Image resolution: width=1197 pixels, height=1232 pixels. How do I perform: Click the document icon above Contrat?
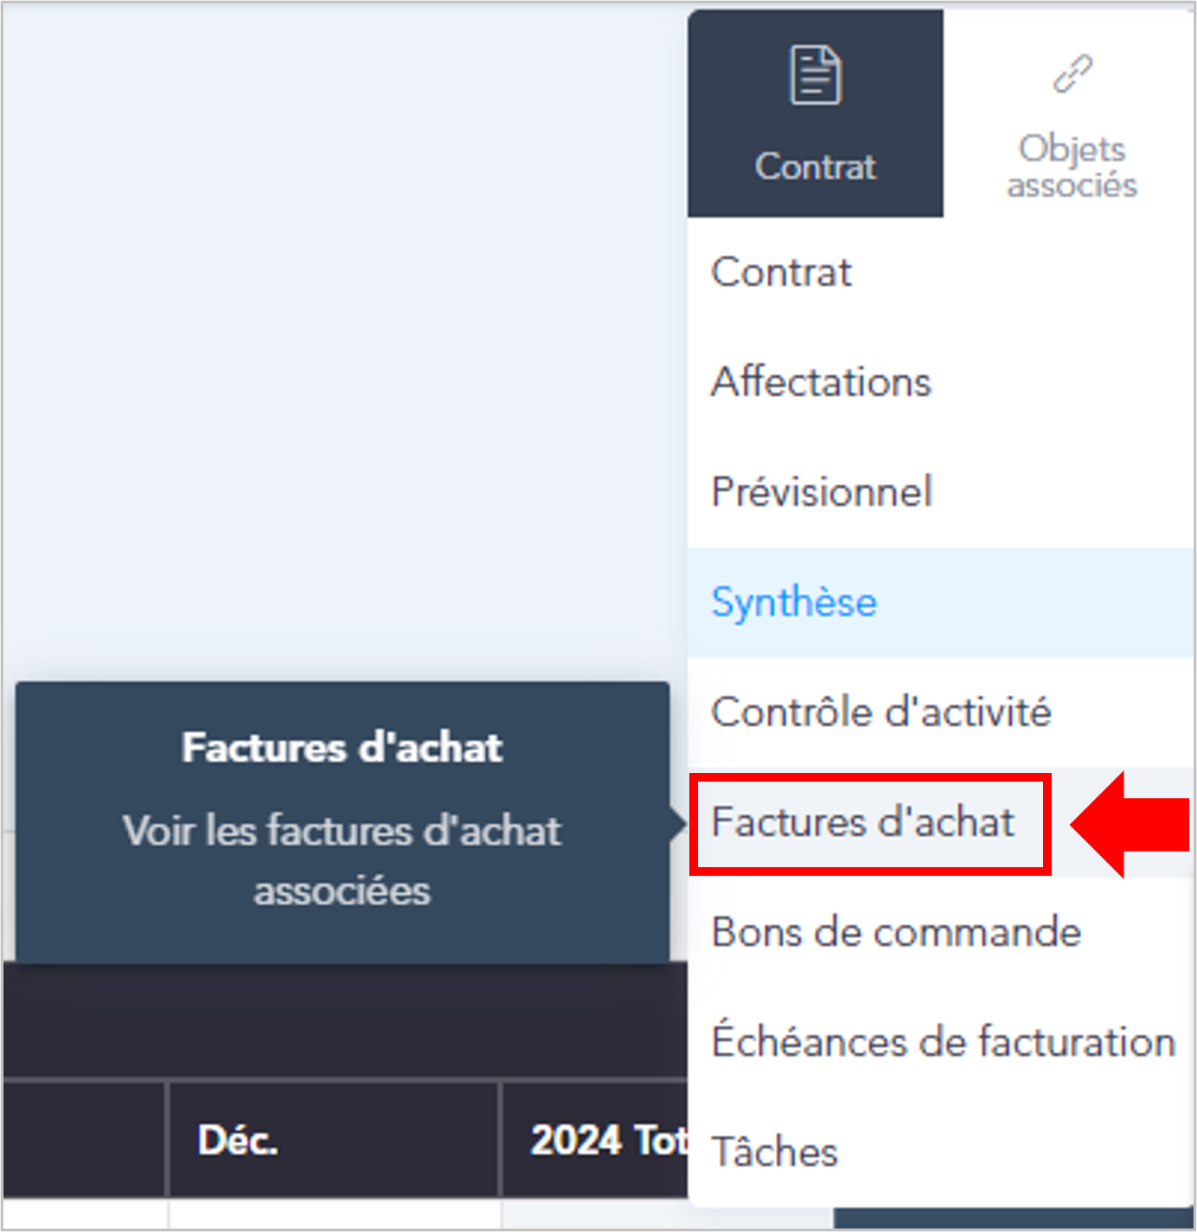point(816,75)
